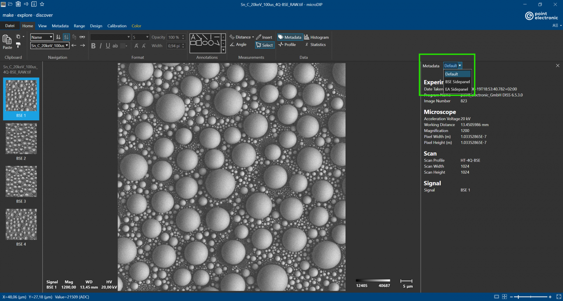Select the BSE 4 thumbnail
Screen dimensions: 563x301
pos(21,228)
